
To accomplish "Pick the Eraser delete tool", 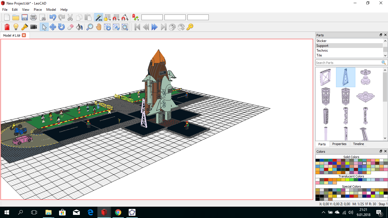I will click(x=70, y=27).
